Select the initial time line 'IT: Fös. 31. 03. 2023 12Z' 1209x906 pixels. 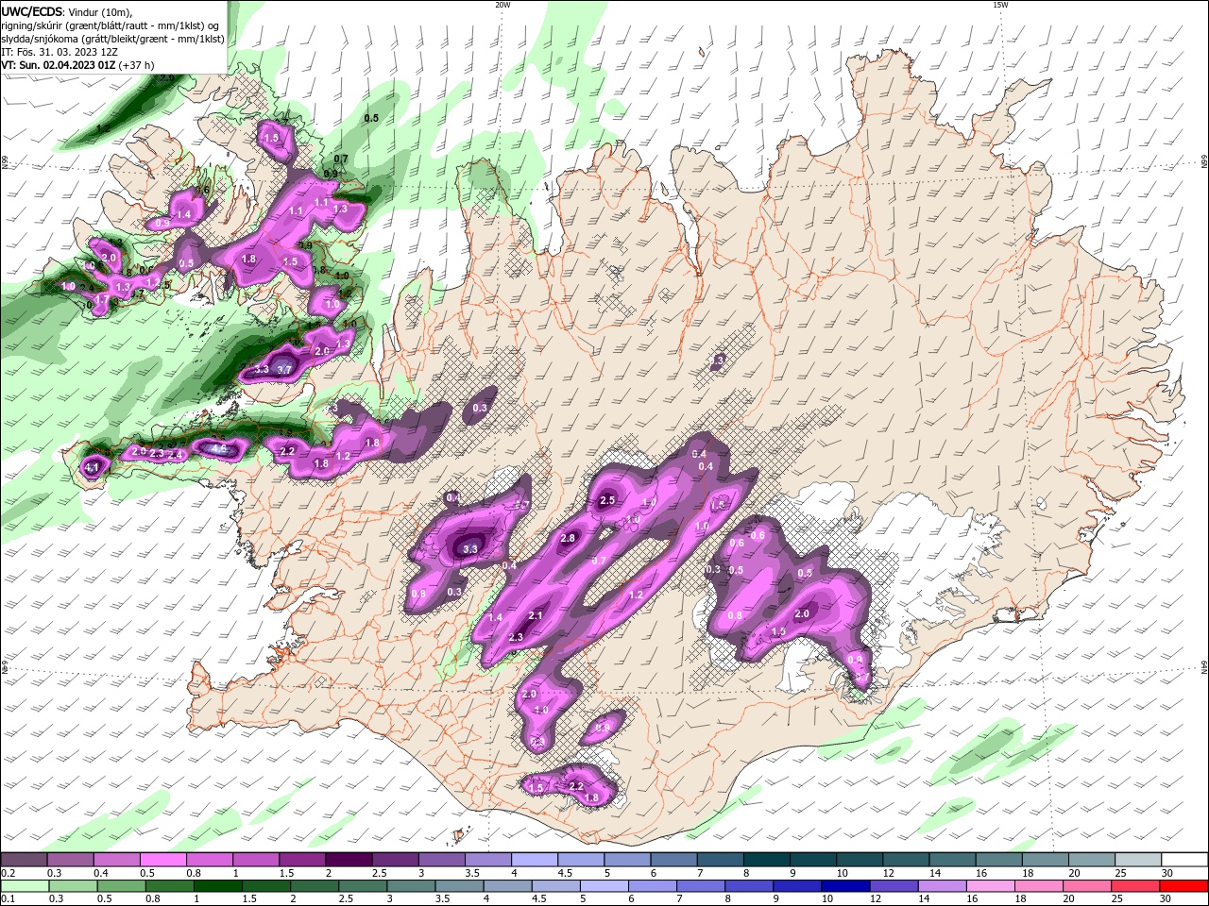tap(59, 52)
